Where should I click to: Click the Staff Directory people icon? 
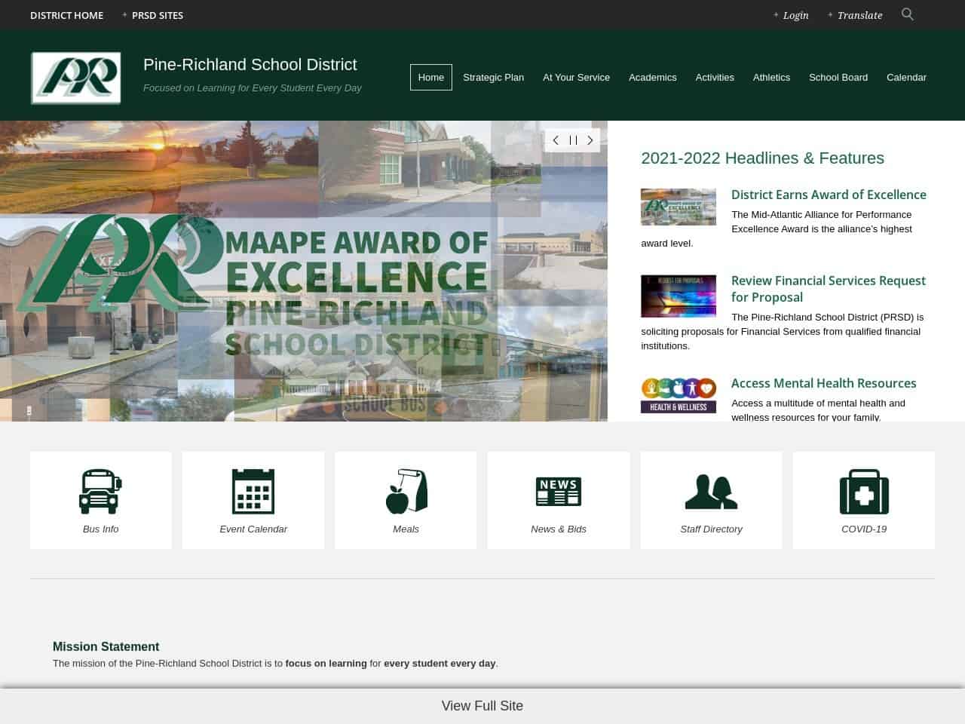pos(711,491)
